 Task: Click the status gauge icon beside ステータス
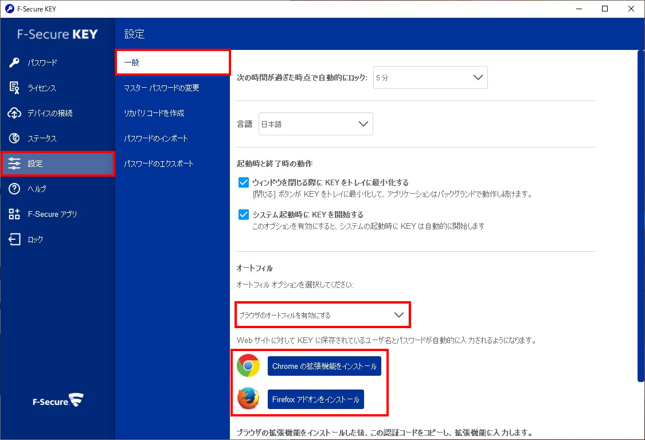pyautogui.click(x=15, y=138)
